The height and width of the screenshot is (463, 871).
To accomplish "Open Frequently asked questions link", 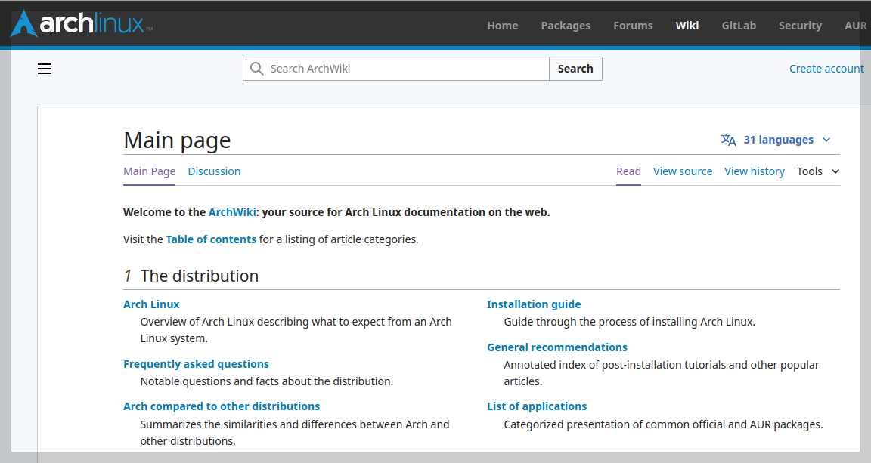I will (196, 364).
